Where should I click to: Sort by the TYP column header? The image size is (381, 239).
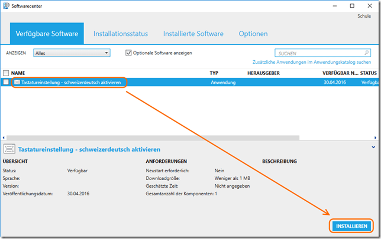(x=214, y=73)
